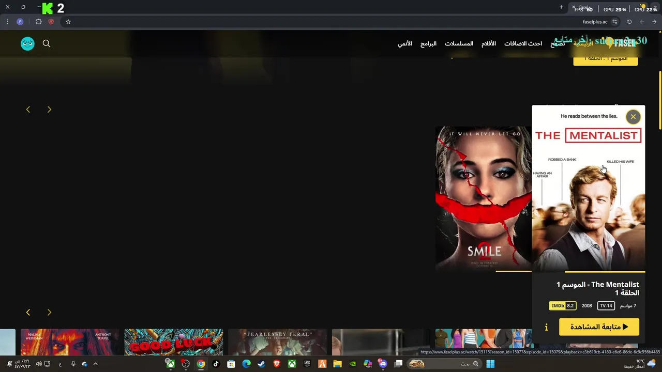Open the Windows Start menu
The width and height of the screenshot is (662, 372).
tap(490, 364)
